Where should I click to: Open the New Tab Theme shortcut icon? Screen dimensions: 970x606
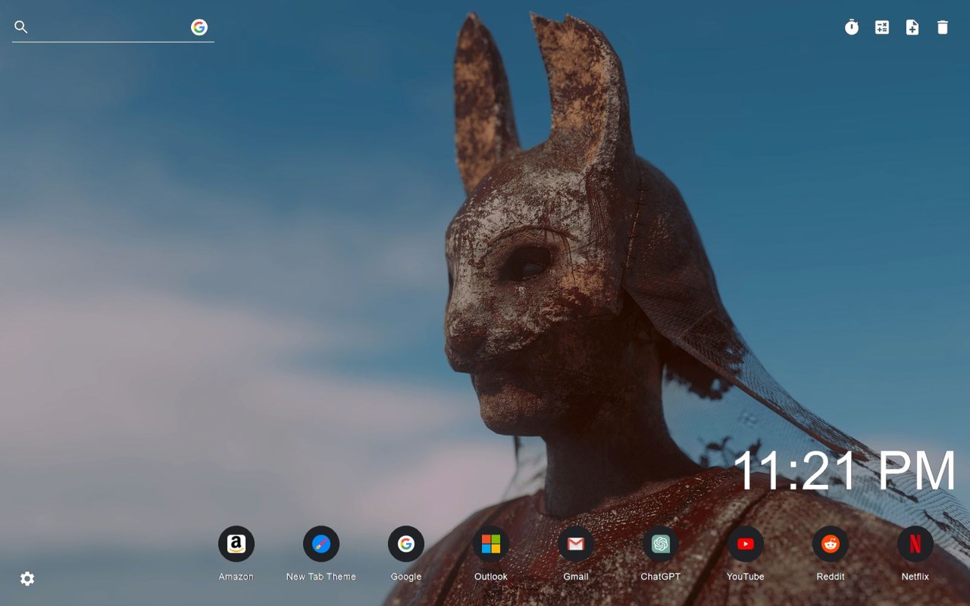coord(321,544)
